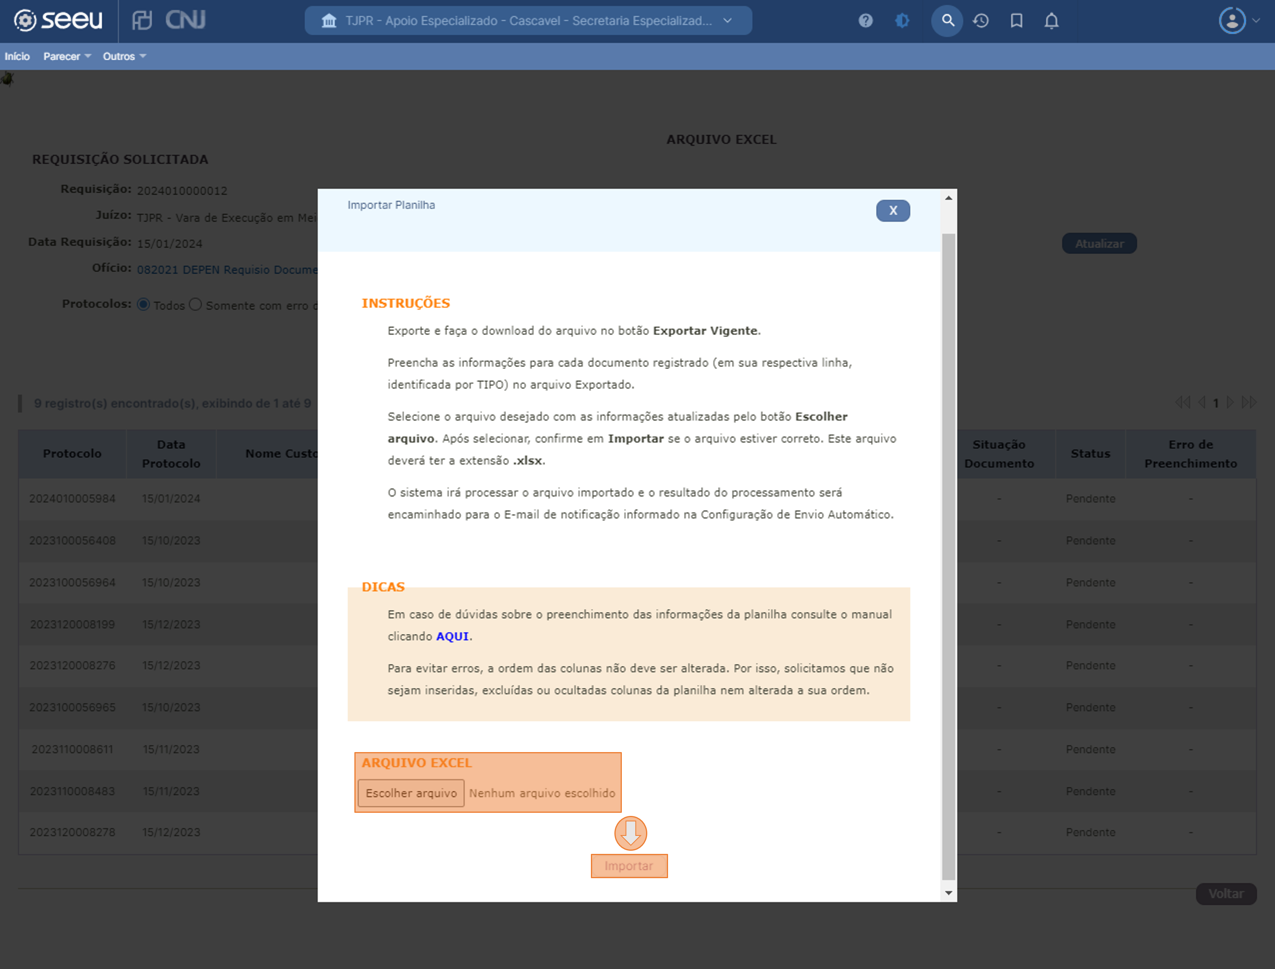Click protocol 2024010005984 cell

pos(72,498)
